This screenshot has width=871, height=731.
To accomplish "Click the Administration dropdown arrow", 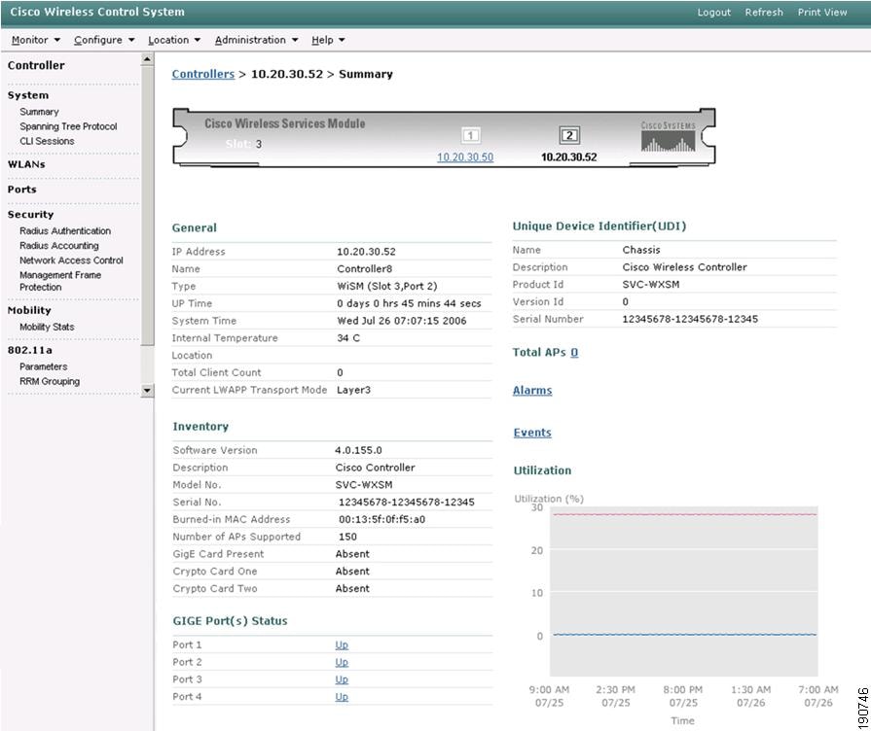I will click(x=295, y=40).
